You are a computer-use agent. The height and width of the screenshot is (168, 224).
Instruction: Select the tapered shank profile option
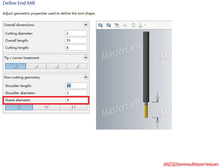coord(46,107)
